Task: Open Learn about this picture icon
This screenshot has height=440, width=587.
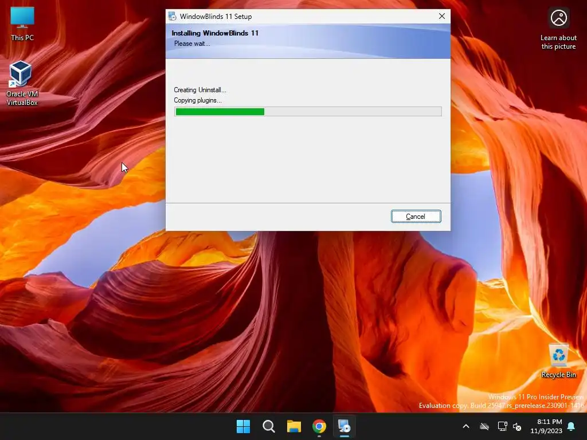Action: point(558,30)
